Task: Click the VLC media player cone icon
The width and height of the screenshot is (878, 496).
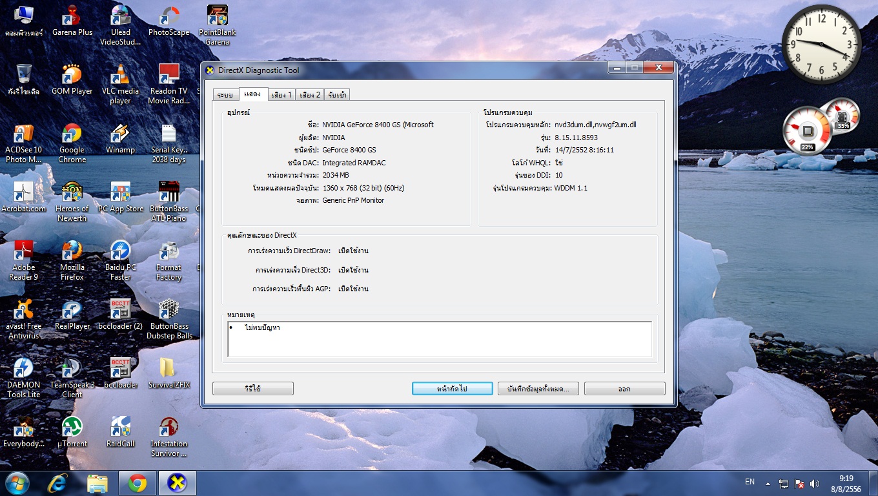Action: 120,84
